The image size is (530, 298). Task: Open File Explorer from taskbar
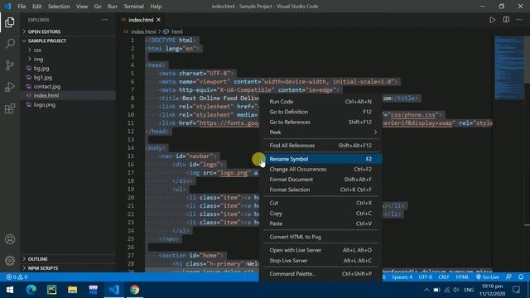pos(72,290)
